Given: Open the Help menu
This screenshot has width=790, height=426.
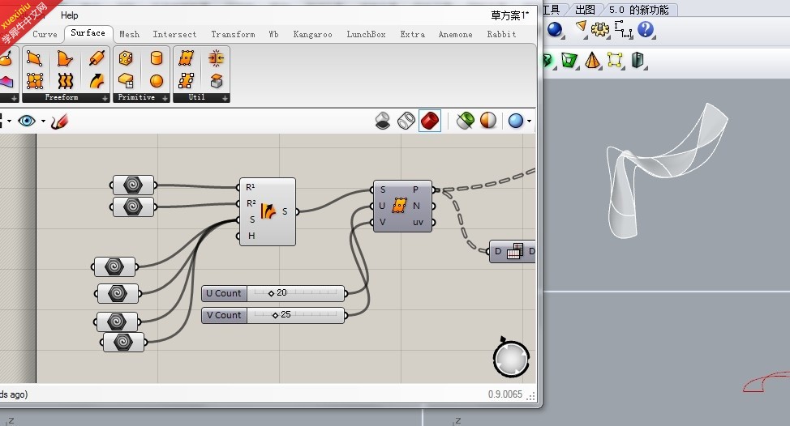Looking at the screenshot, I should pos(70,15).
